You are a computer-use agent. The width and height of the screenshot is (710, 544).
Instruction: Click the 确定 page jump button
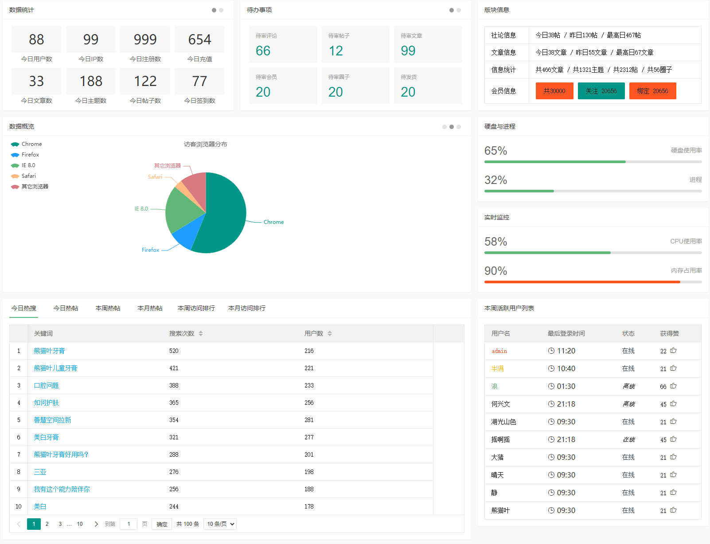point(162,524)
